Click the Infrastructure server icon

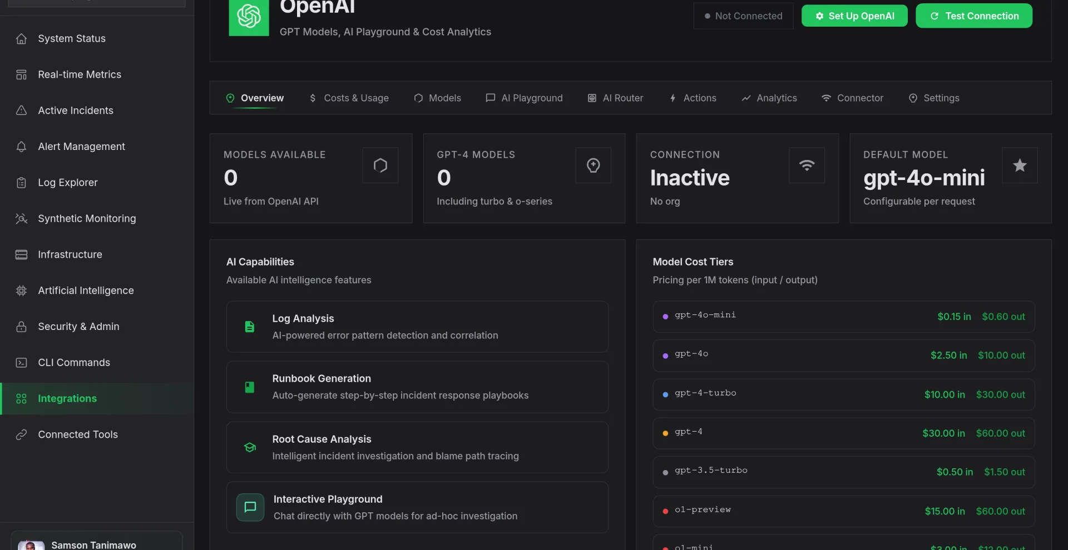(x=21, y=255)
